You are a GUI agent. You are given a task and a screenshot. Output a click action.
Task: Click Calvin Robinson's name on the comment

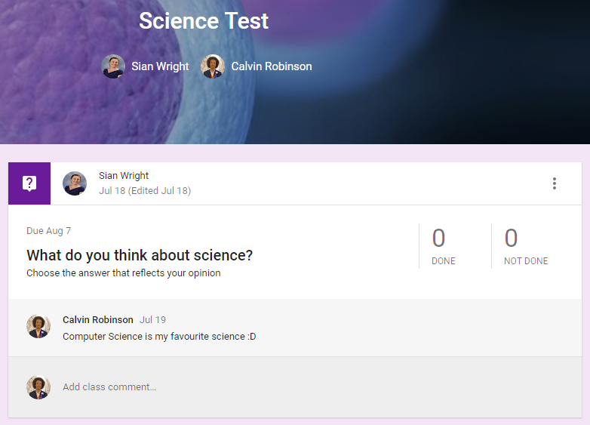[98, 319]
